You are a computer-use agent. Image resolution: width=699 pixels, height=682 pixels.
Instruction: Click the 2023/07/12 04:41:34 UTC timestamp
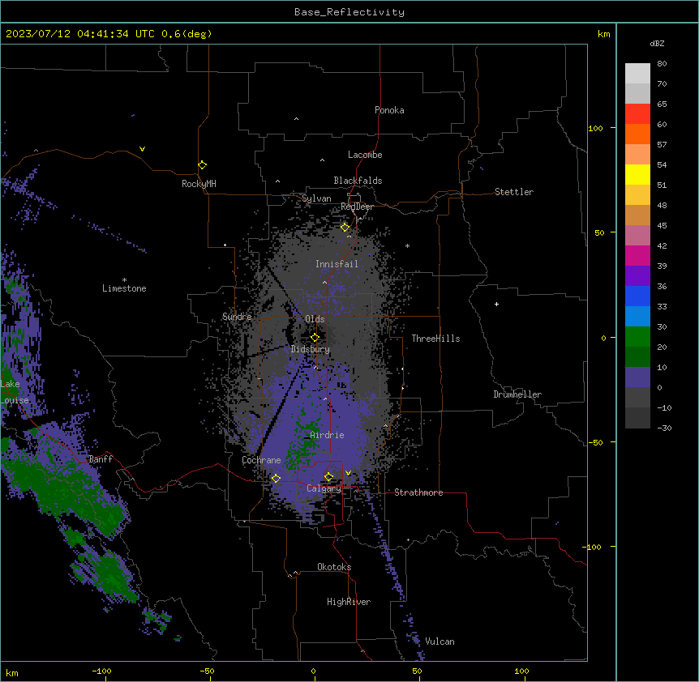(80, 34)
